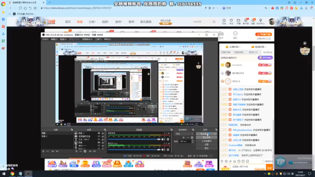This screenshot has height=177, width=315.
Task: Open Windows Start menu
Action: [x=4, y=174]
